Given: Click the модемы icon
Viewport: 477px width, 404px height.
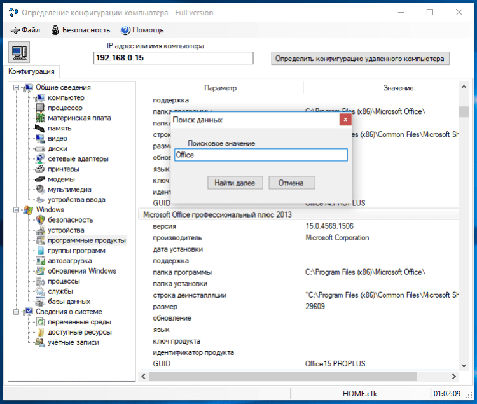Looking at the screenshot, I should click(x=40, y=179).
